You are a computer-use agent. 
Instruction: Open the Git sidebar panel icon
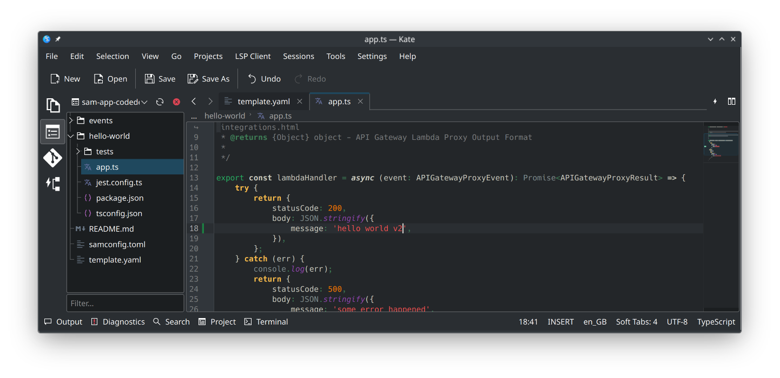[x=52, y=158]
